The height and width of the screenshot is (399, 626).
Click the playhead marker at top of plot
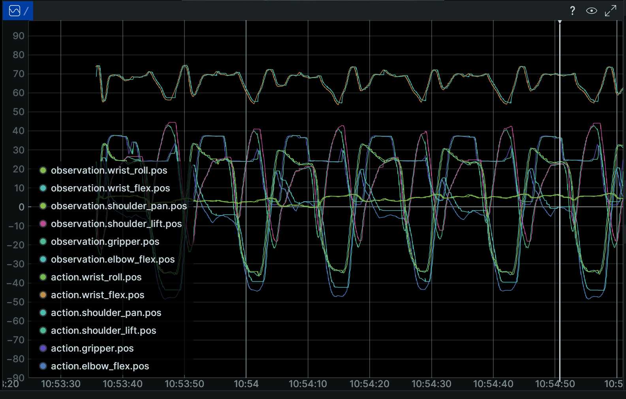[x=560, y=22]
